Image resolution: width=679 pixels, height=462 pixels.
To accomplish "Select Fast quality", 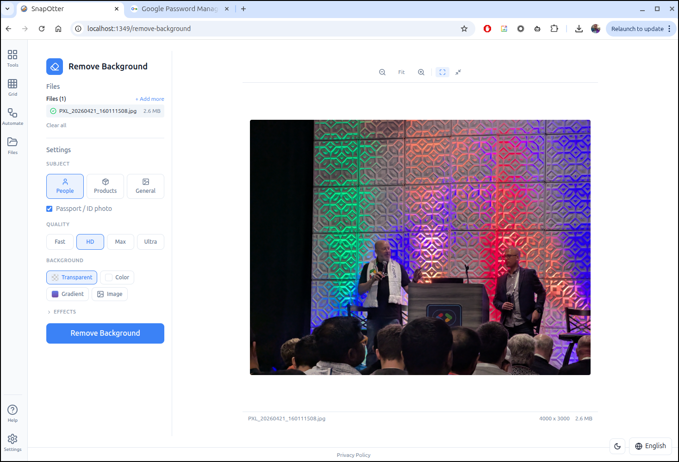I will coord(60,242).
